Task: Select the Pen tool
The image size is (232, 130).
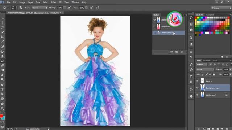Action: [x=2, y=85]
